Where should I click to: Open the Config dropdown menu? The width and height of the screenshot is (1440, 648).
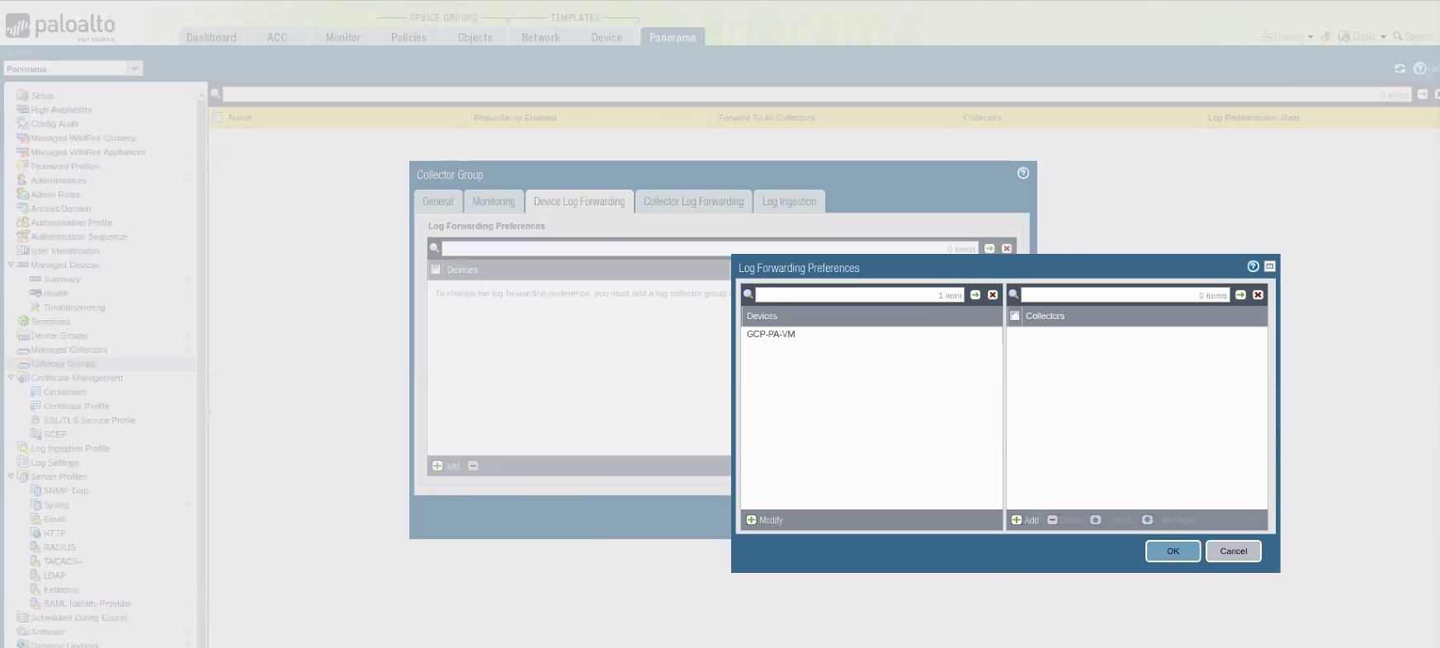tap(1362, 36)
